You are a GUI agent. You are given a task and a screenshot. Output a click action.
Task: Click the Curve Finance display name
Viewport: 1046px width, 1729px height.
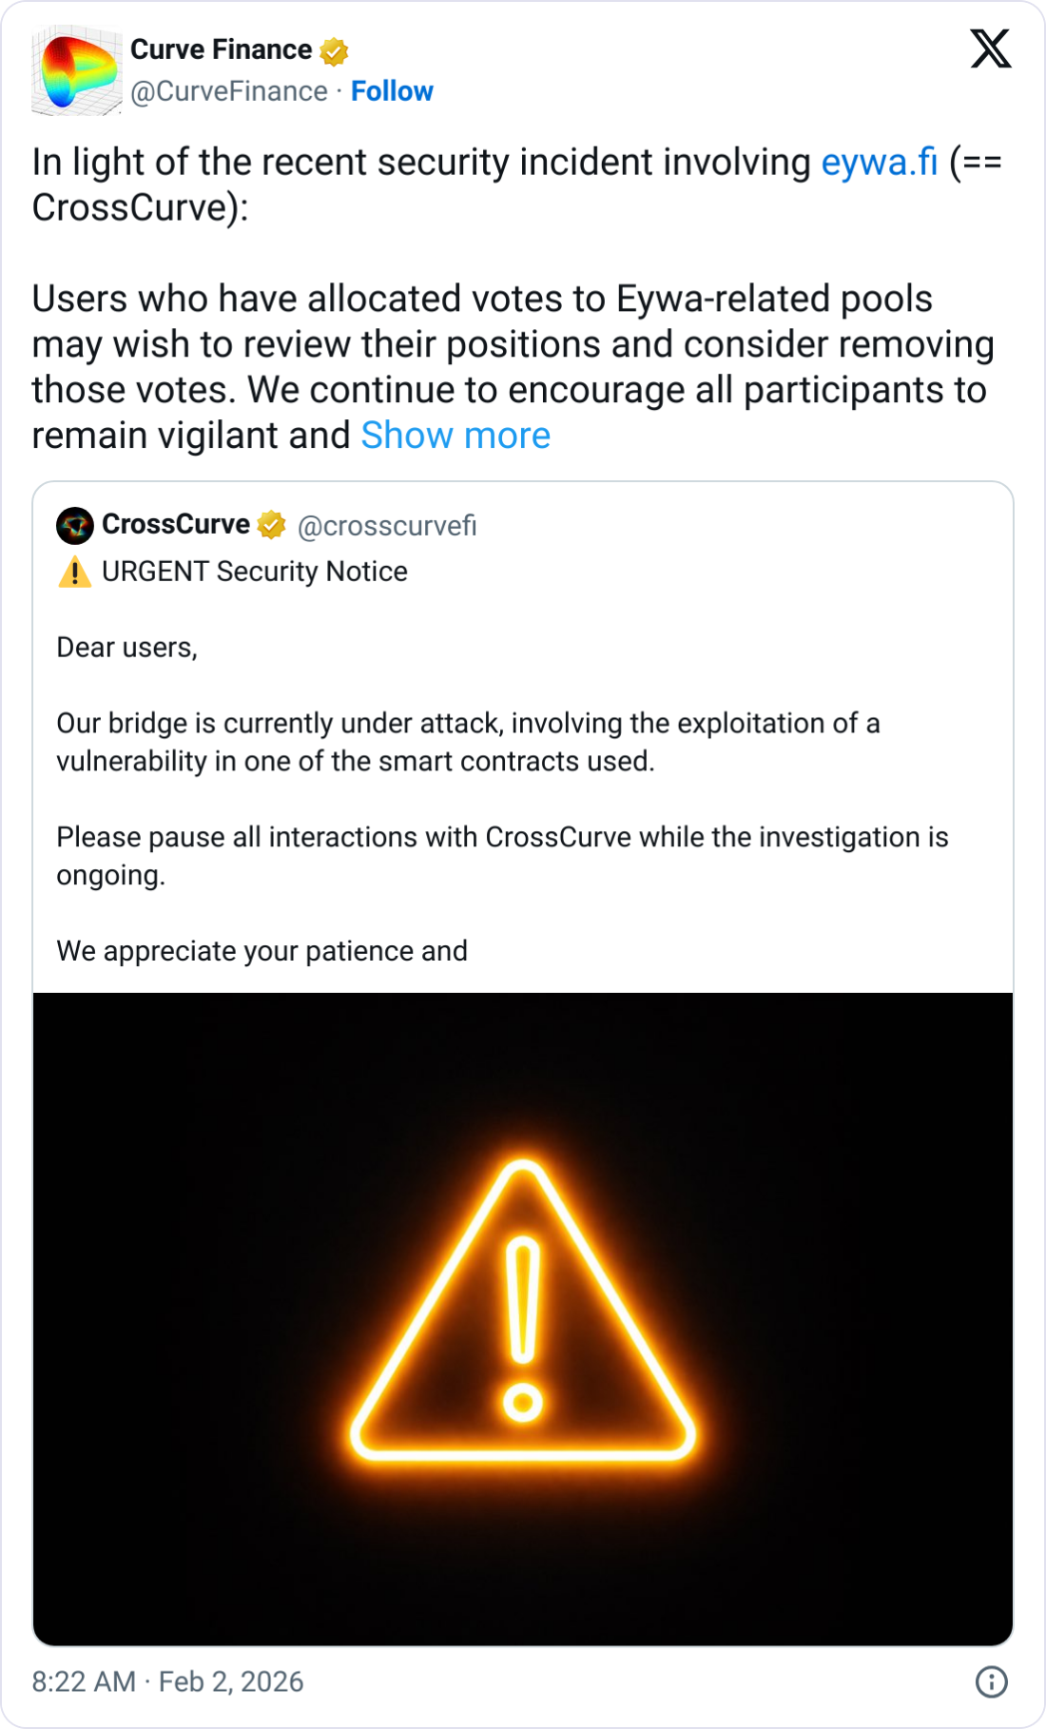tap(222, 49)
